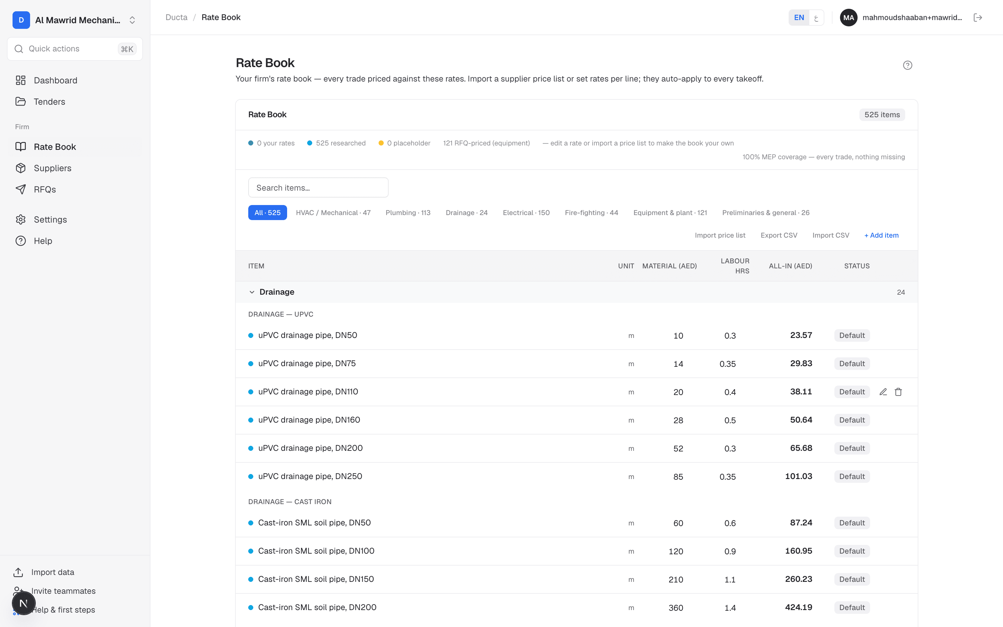Image resolution: width=1003 pixels, height=627 pixels.
Task: Select the Electrical · 150 filter tab
Action: click(526, 213)
